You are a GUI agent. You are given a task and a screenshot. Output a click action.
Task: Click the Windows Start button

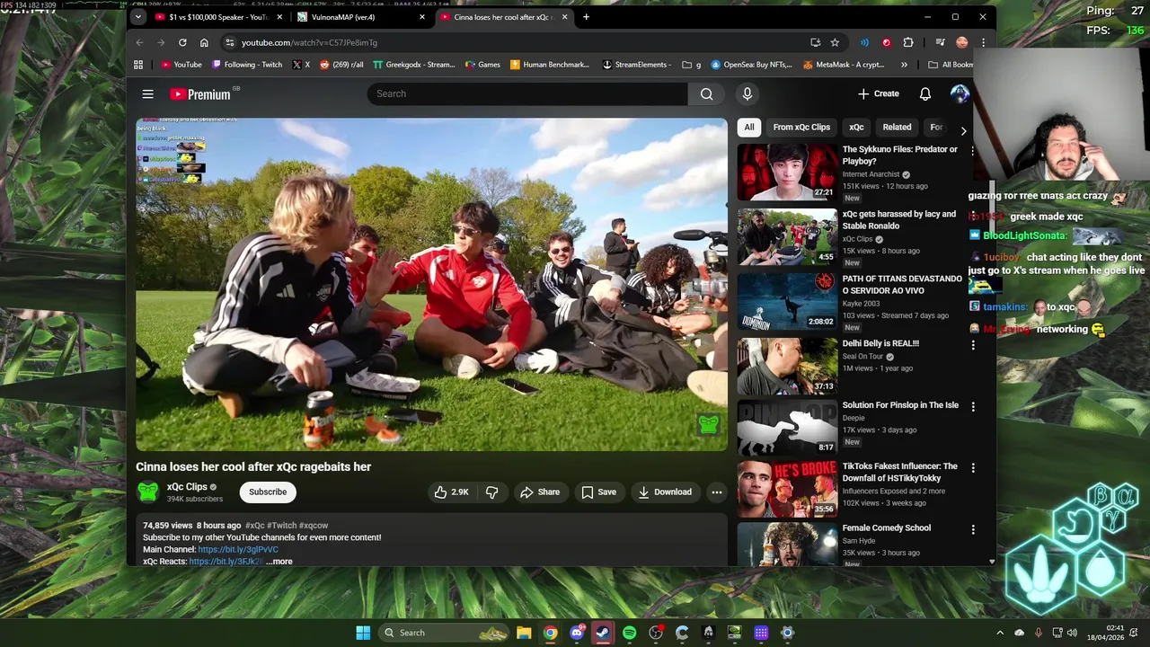point(363,633)
